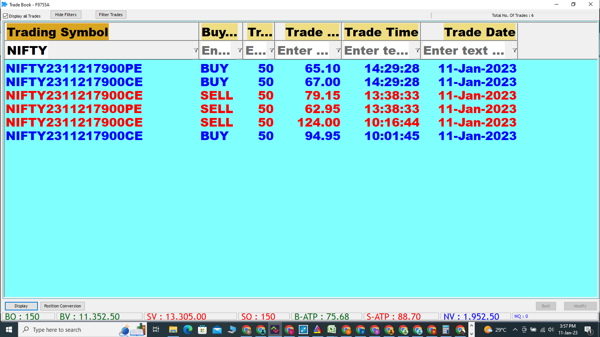
Task: Open the Windows Start menu
Action: pyautogui.click(x=9, y=330)
